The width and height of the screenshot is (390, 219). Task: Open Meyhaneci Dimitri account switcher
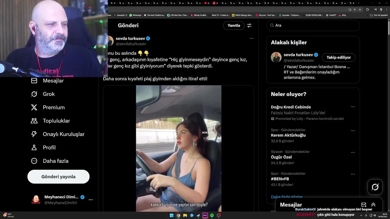(58, 200)
